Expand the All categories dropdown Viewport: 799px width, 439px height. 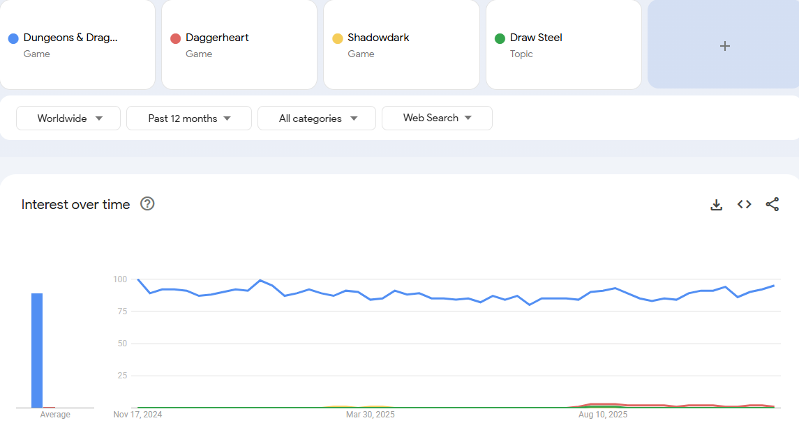click(317, 118)
